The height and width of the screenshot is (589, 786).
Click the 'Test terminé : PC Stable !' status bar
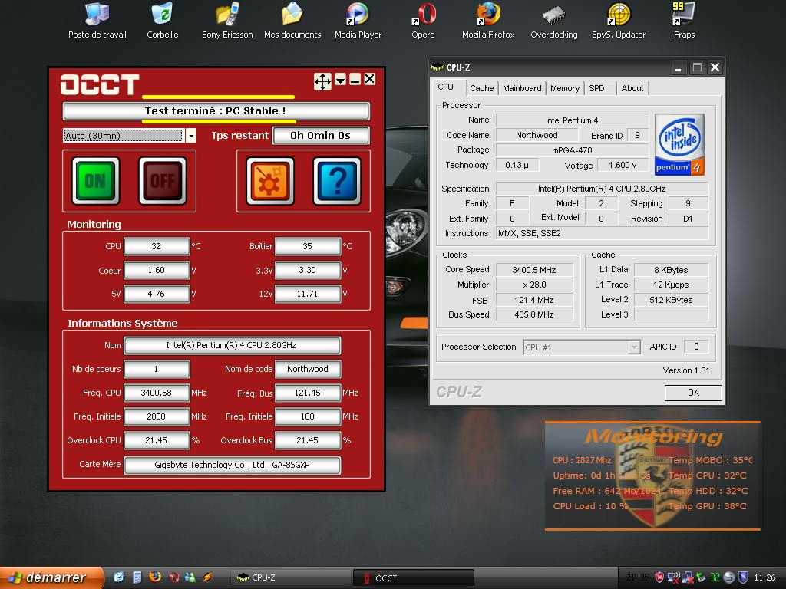tap(216, 110)
